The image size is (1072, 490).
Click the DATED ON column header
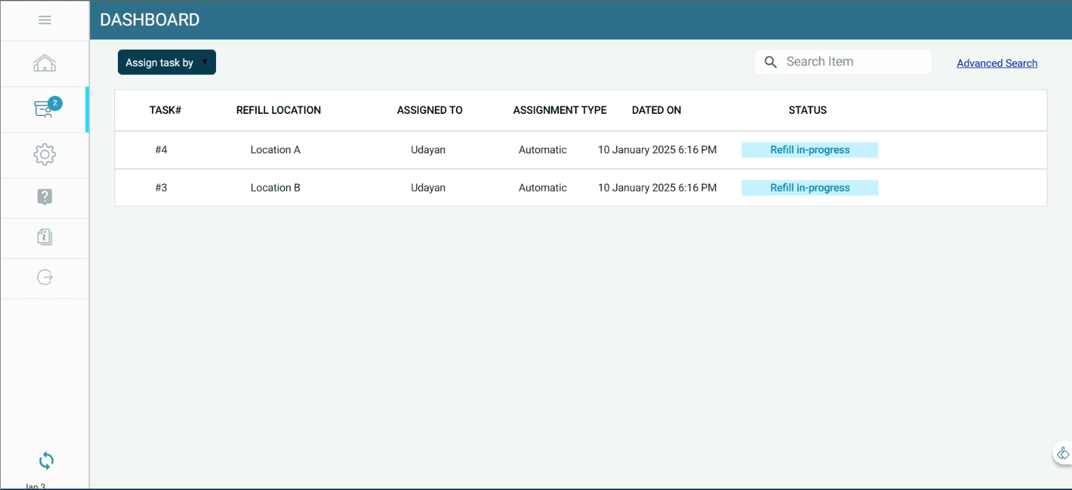[656, 110]
